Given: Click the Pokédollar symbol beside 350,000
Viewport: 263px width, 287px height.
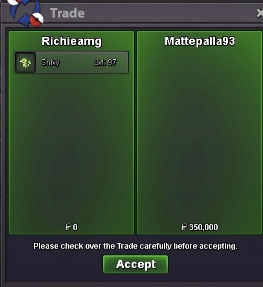Looking at the screenshot, I should pos(184,227).
